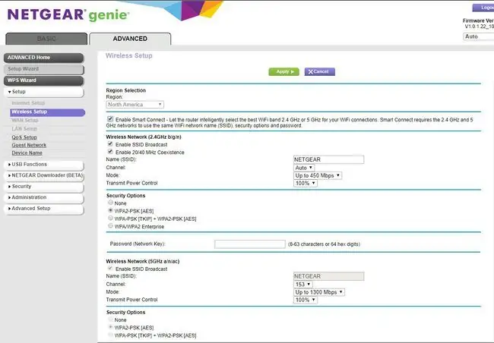Open Internet Setup page
This screenshot has width=494, height=343.
pos(28,103)
